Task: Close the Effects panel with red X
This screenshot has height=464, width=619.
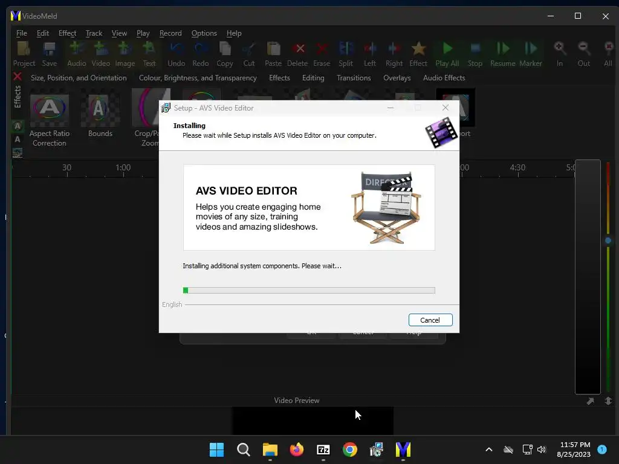Action: (18, 76)
